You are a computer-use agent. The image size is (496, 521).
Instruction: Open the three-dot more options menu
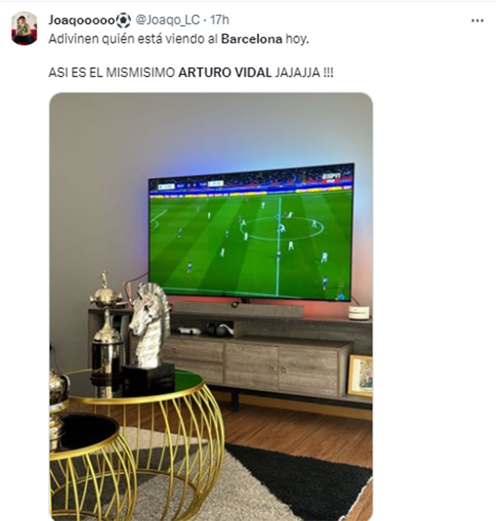477,21
